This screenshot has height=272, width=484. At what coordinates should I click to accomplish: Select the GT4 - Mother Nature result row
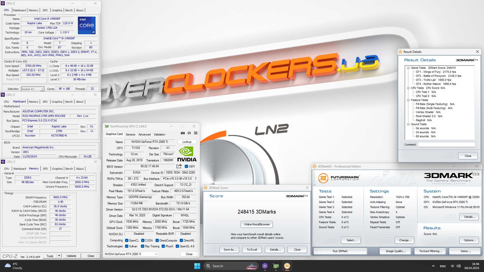pos(436,84)
